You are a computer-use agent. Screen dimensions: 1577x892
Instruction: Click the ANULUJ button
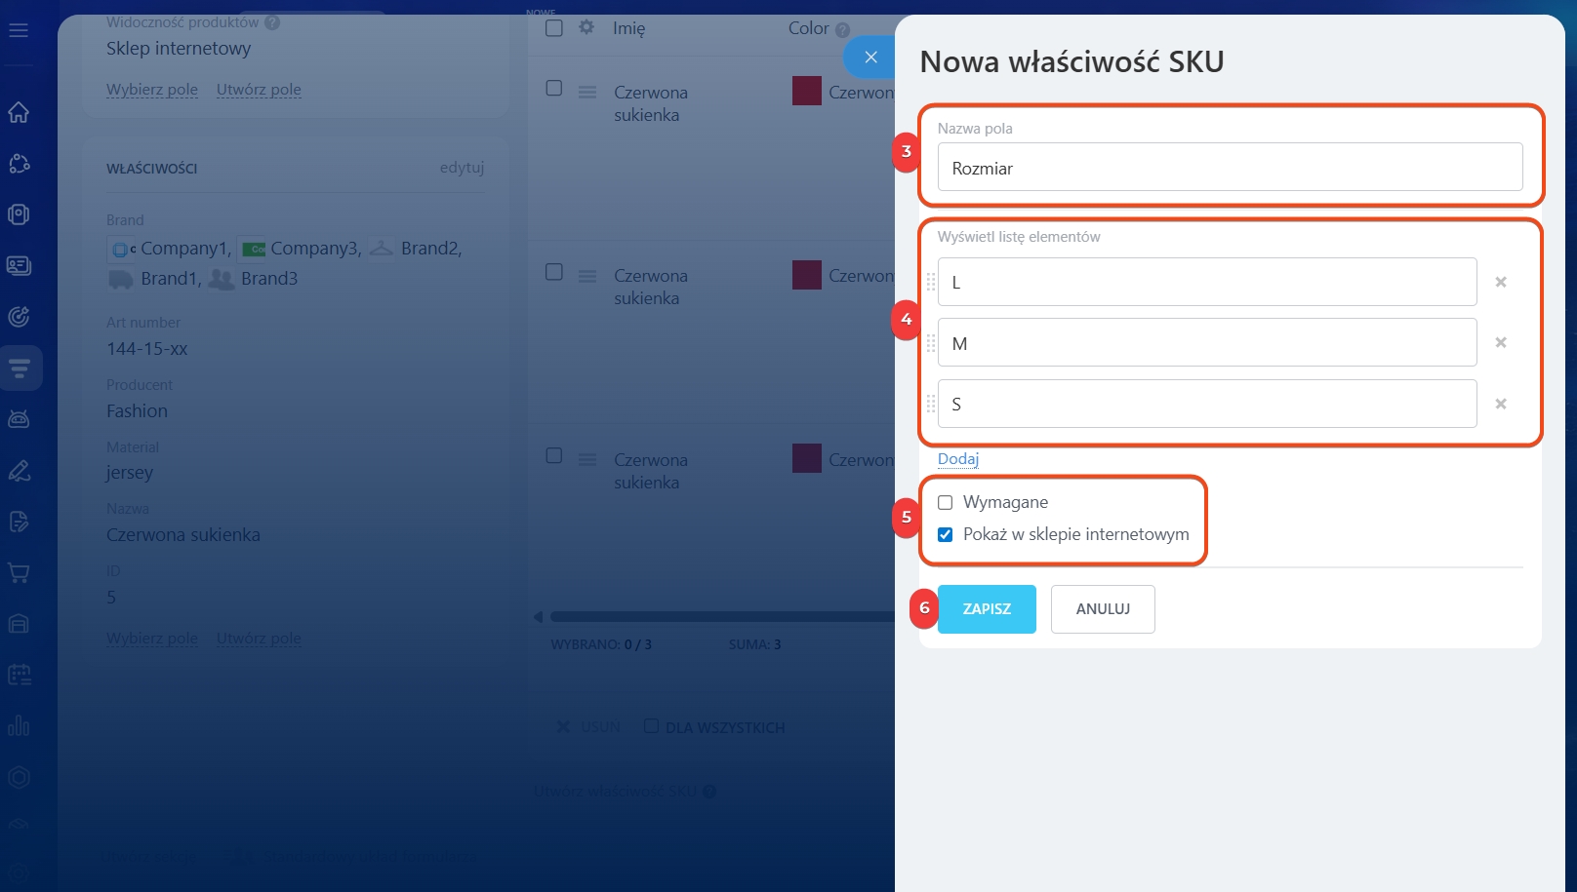[x=1103, y=609]
